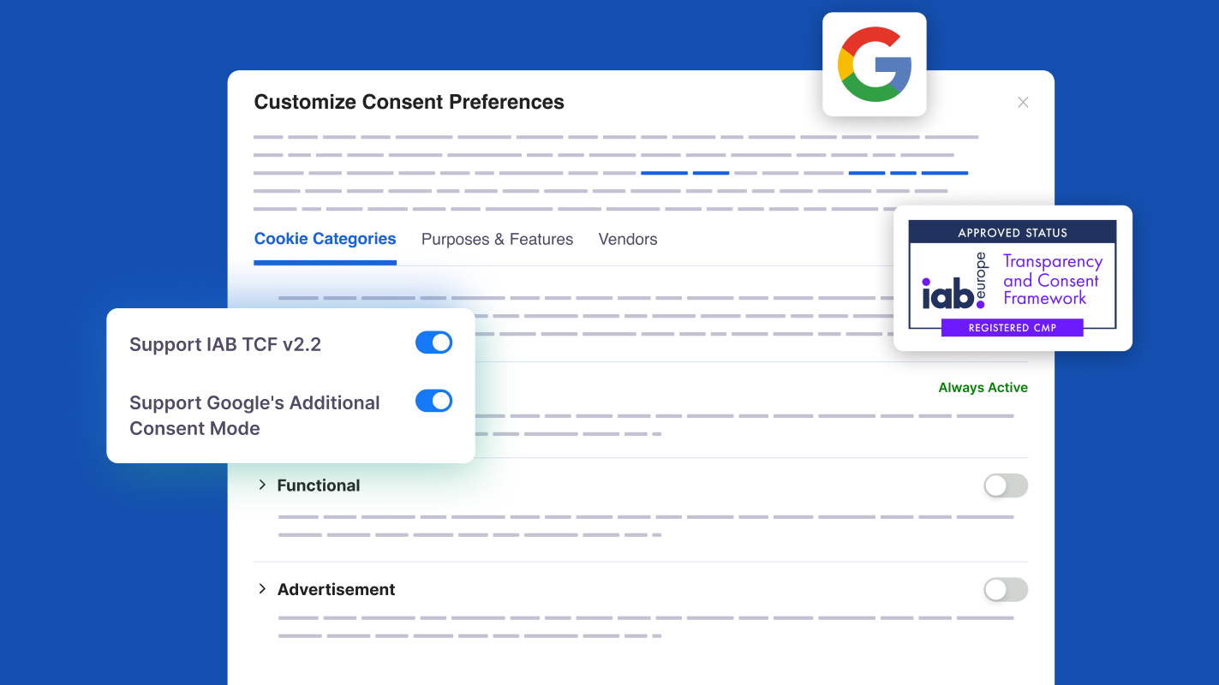1219x685 pixels.
Task: Click the Always Active label
Action: pyautogui.click(x=983, y=387)
